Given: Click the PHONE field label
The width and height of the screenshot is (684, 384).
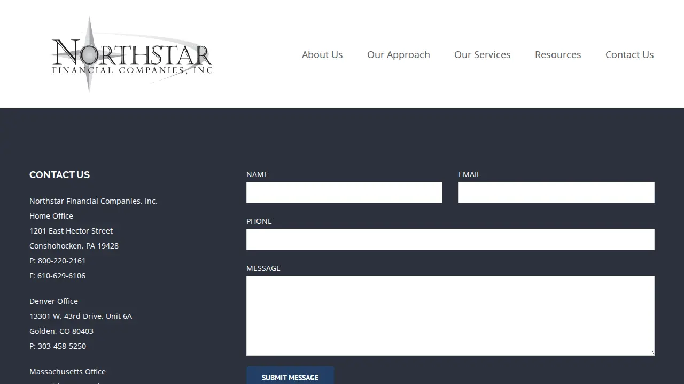Looking at the screenshot, I should [x=259, y=221].
